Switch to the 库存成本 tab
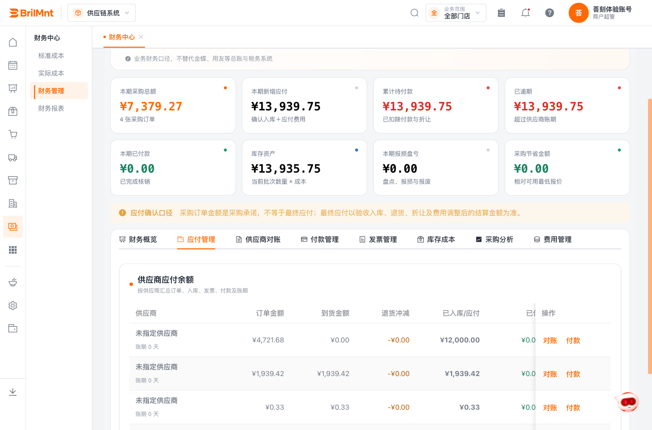Image resolution: width=652 pixels, height=430 pixels. (436, 239)
